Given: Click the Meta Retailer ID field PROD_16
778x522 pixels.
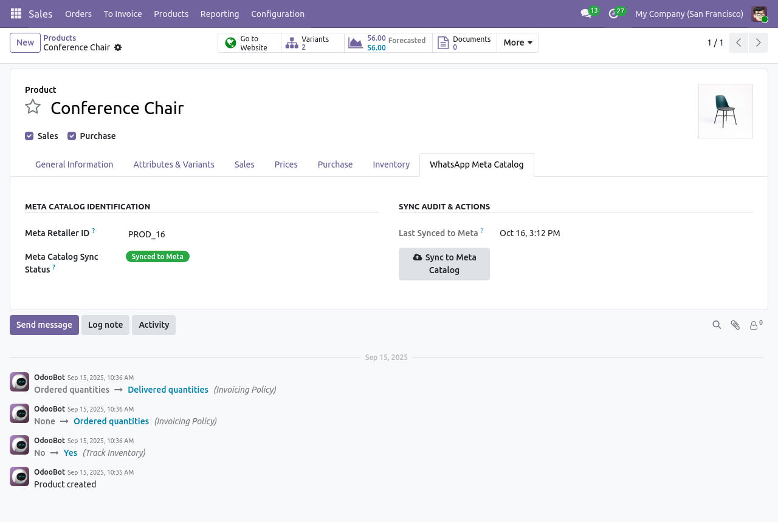Looking at the screenshot, I should tap(253, 234).
